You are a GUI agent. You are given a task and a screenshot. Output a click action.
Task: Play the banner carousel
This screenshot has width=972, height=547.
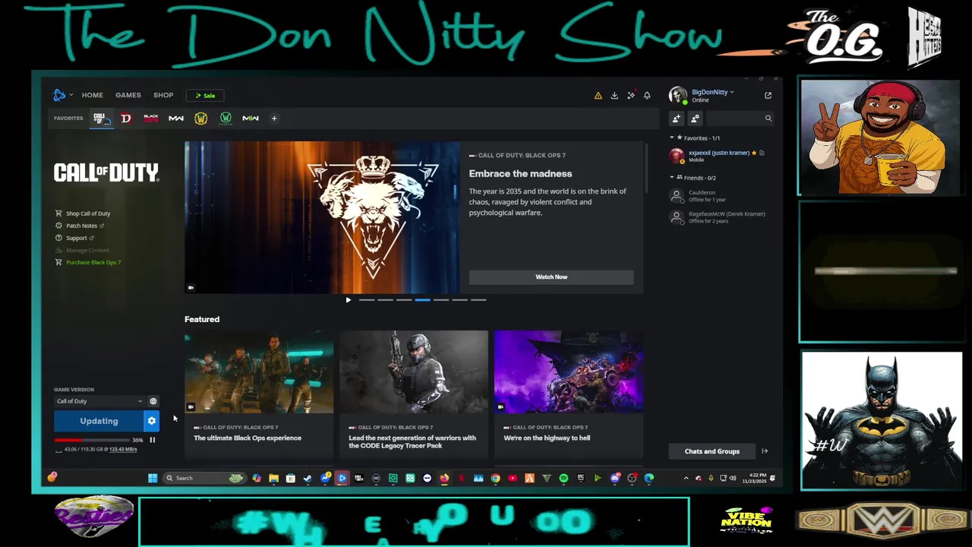point(348,300)
